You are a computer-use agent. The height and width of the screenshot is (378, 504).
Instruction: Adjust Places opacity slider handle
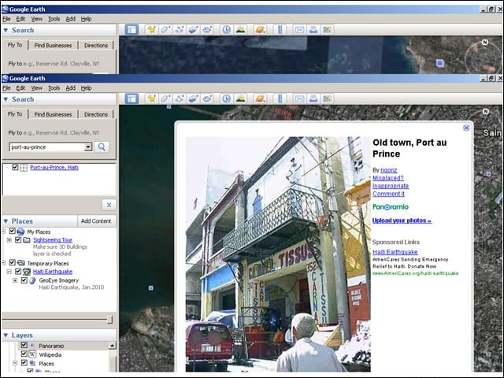[110, 319]
